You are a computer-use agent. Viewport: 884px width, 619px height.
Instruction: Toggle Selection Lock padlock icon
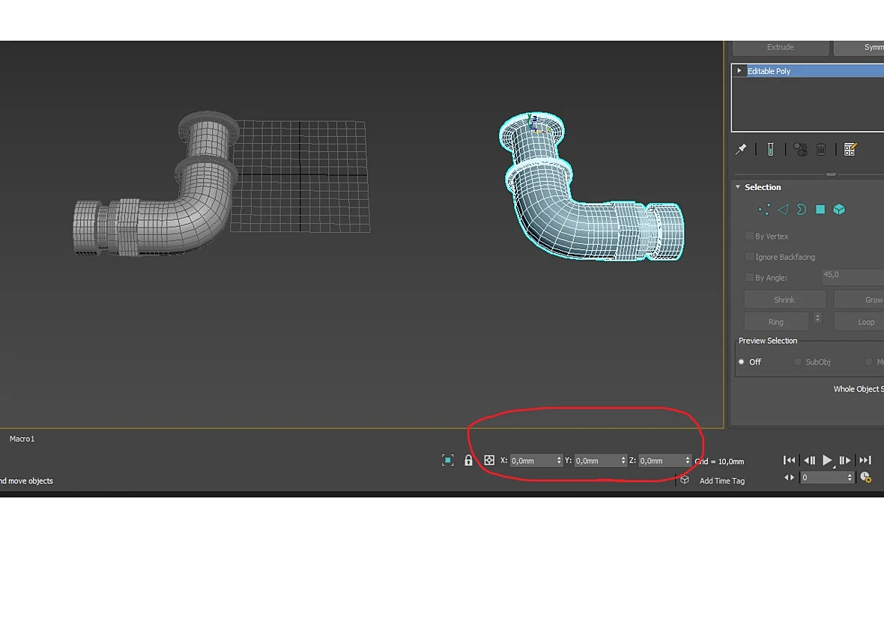pos(468,460)
